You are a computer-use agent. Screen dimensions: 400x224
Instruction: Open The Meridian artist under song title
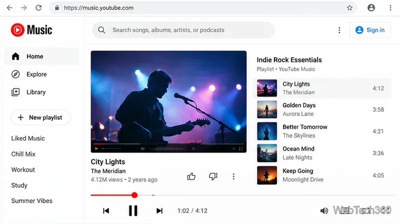pyautogui.click(x=108, y=171)
